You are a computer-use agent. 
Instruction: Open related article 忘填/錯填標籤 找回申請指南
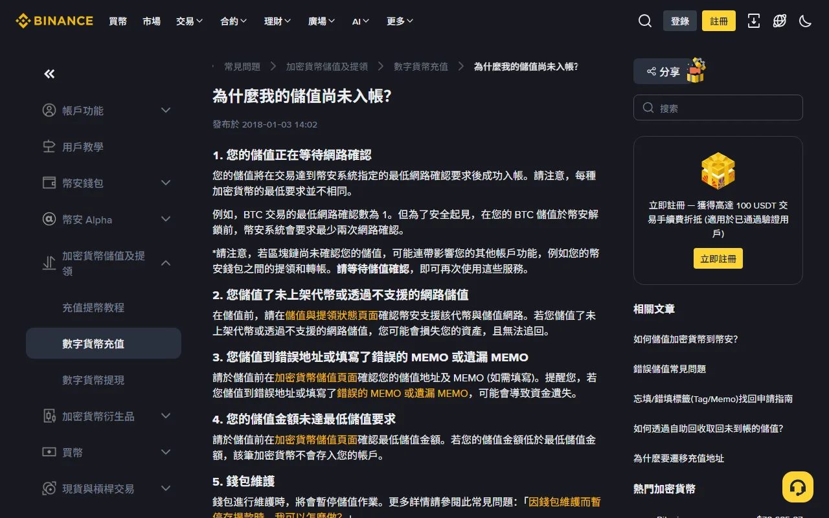coord(713,398)
